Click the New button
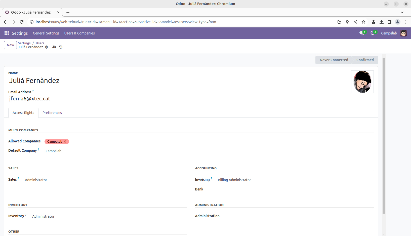 [x=10, y=45]
